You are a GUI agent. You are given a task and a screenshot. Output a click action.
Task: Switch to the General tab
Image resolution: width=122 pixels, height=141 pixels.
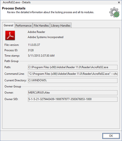click(x=9, y=25)
